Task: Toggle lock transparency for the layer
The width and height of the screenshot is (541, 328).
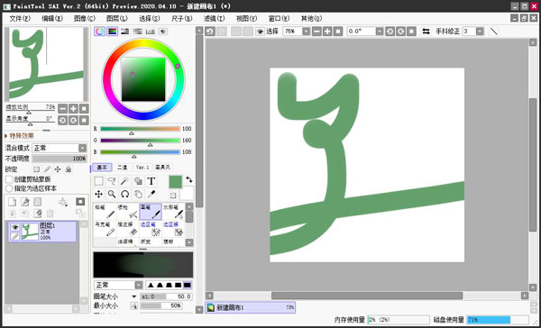Action: point(36,169)
